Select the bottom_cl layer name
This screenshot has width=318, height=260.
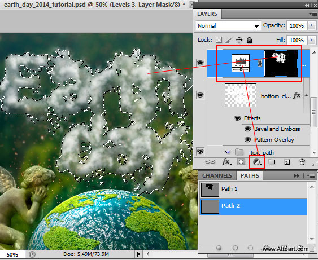click(x=276, y=96)
